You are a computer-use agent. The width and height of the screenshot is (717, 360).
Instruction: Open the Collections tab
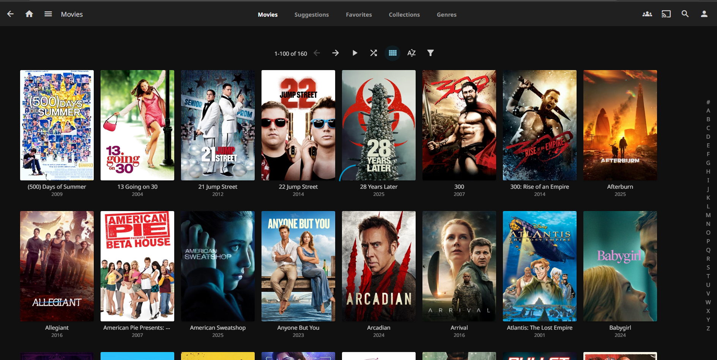pyautogui.click(x=404, y=15)
